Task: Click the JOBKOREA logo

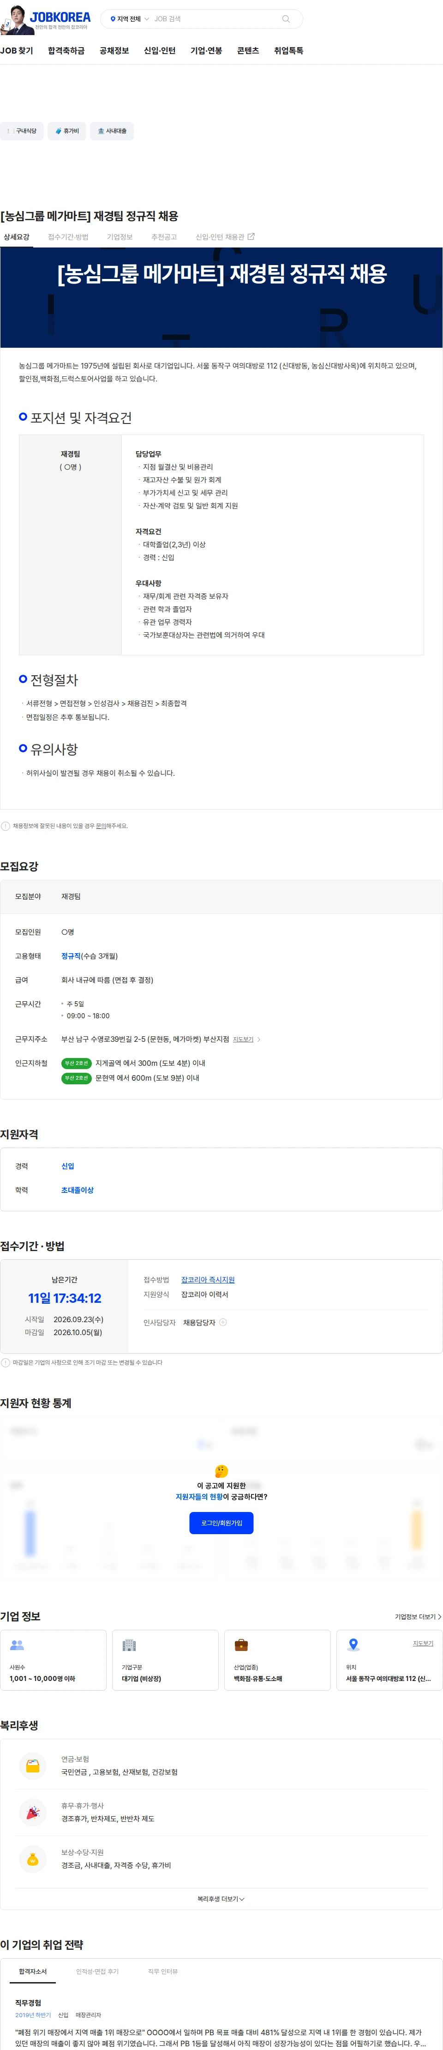Action: tap(60, 17)
